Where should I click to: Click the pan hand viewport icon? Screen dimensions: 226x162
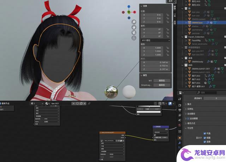pyautogui.click(x=134, y=27)
